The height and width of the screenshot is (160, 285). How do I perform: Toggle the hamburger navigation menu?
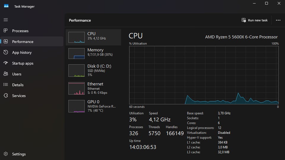pos(6,20)
